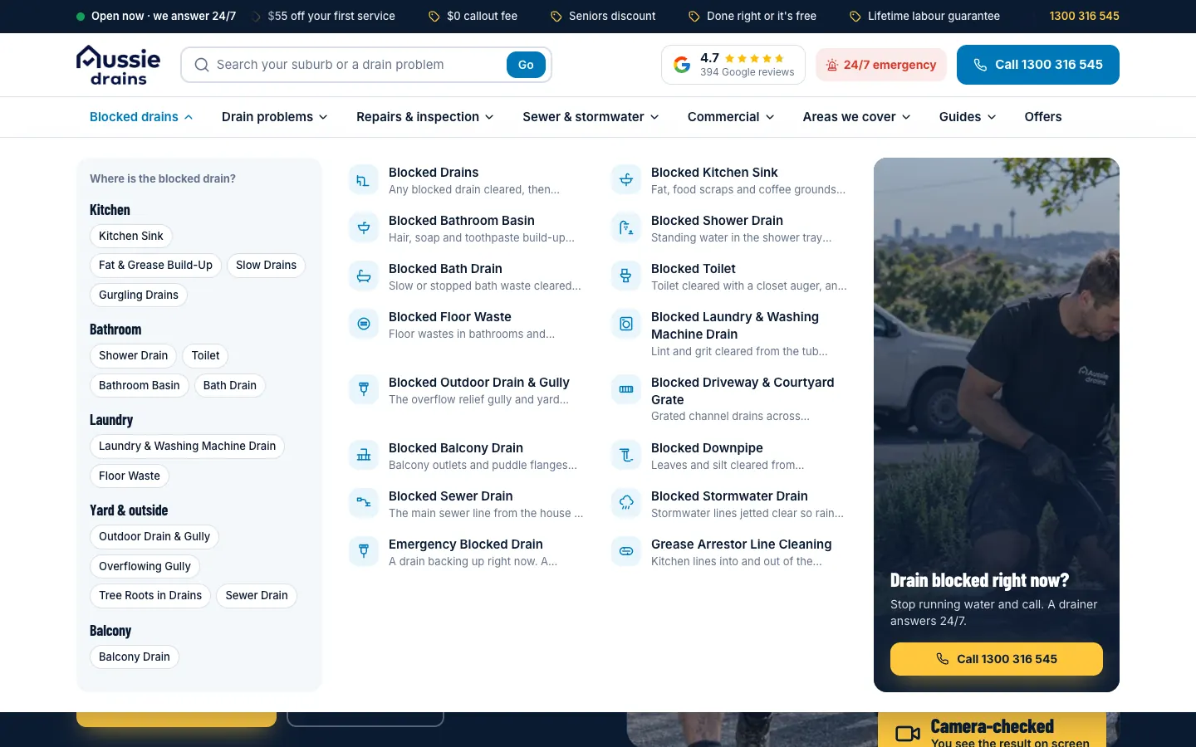
Task: Click the Blocked Floor Waste icon
Action: coord(364,325)
